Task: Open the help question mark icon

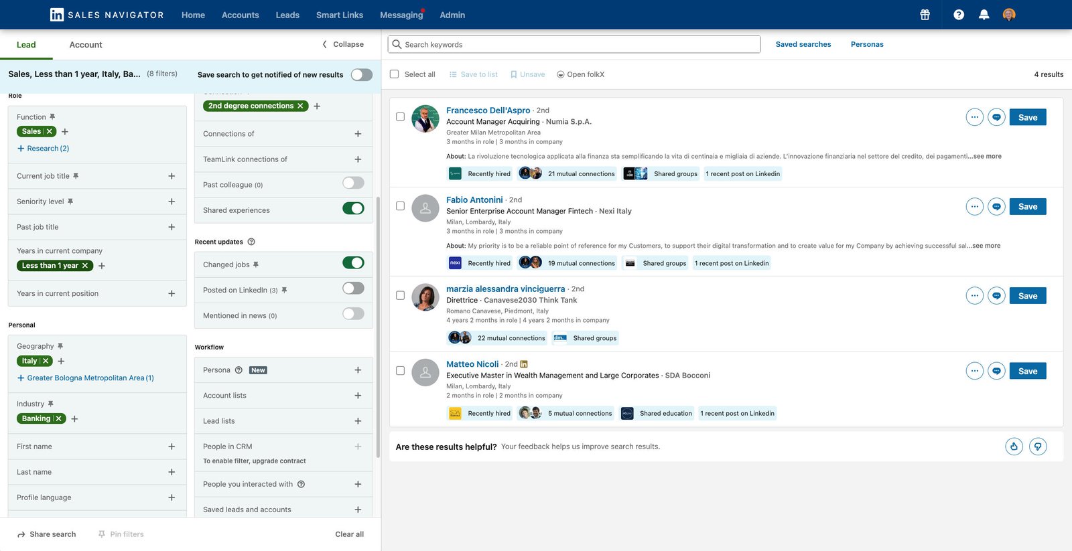Action: (x=959, y=15)
